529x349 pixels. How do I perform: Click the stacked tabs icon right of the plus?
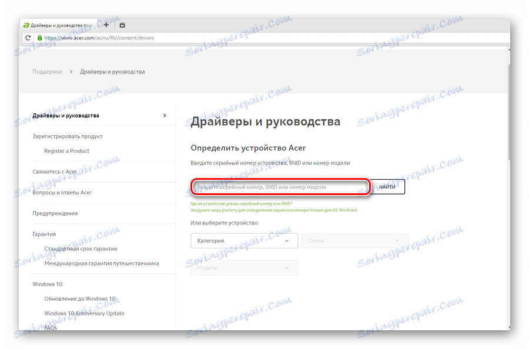point(122,25)
